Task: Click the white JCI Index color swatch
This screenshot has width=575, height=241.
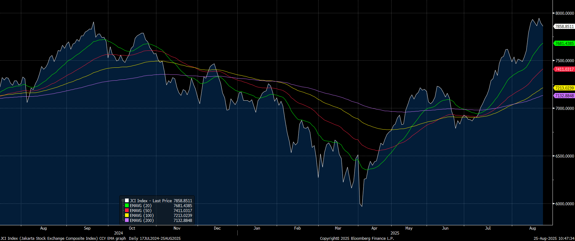Action: click(127, 201)
